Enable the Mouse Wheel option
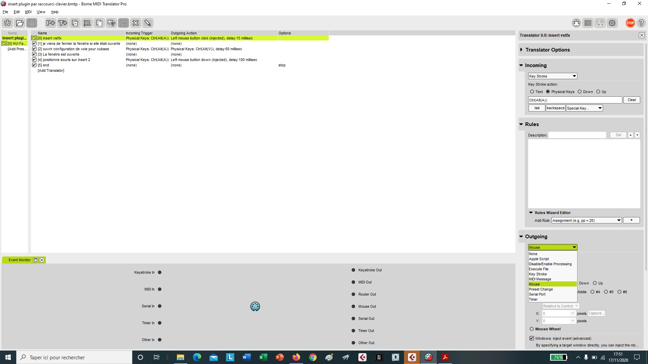The width and height of the screenshot is (648, 364). [532, 329]
